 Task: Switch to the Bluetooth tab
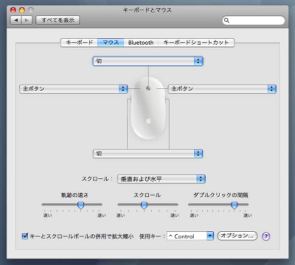(x=141, y=43)
